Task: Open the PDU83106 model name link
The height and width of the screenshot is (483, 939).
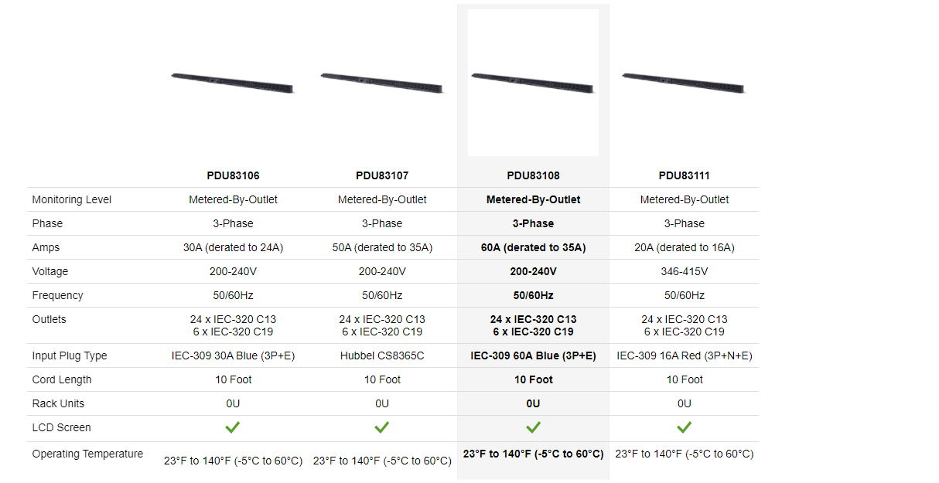Action: coord(233,175)
